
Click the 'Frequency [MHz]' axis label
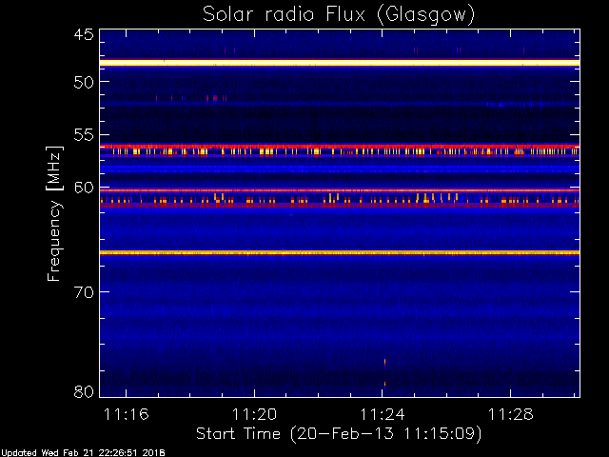click(x=54, y=213)
